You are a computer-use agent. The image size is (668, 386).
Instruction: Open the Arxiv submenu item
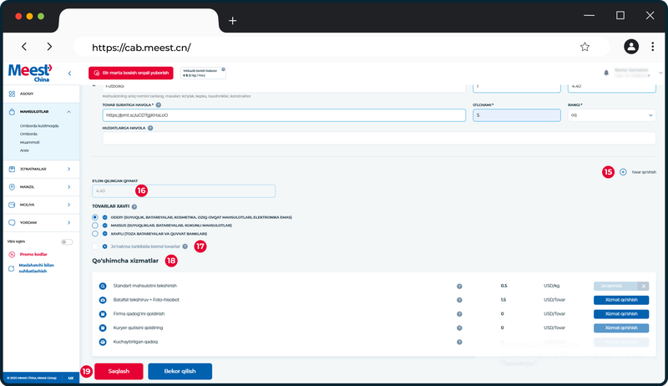click(x=24, y=150)
